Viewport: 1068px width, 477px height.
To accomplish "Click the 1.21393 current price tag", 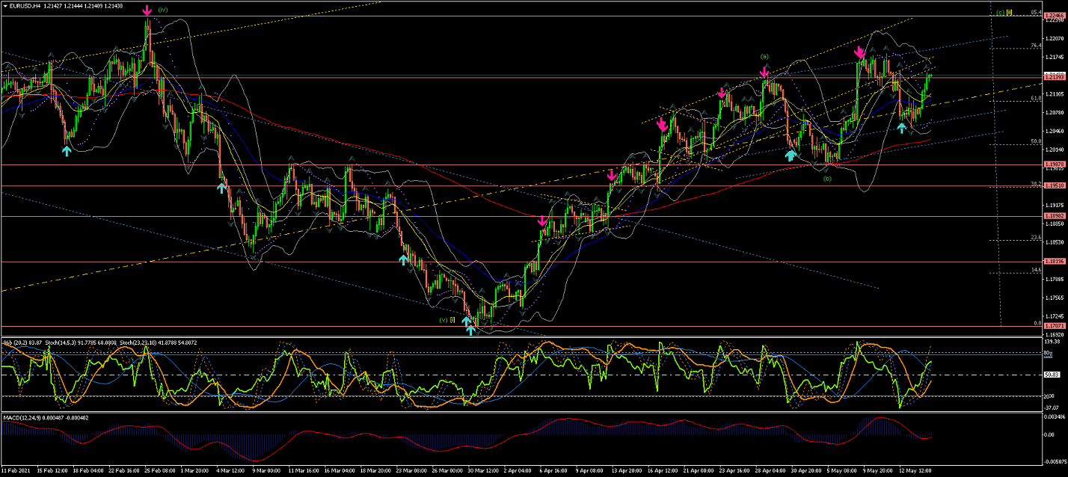I will [1055, 77].
